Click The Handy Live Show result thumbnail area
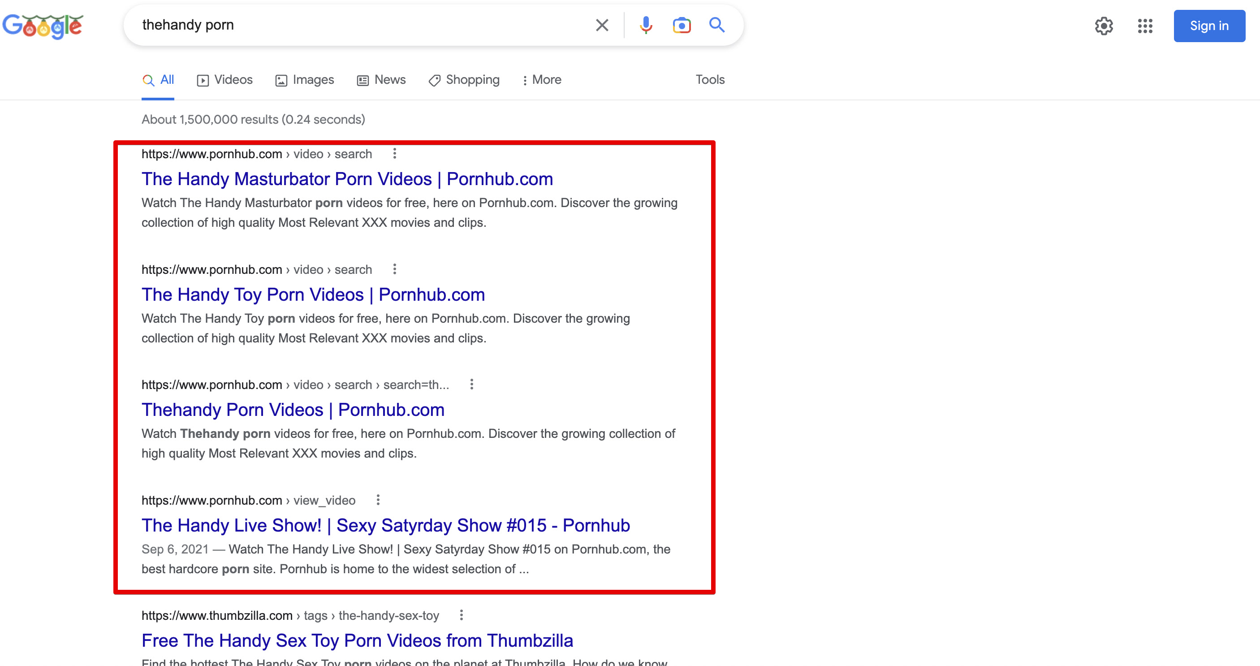 pyautogui.click(x=386, y=524)
